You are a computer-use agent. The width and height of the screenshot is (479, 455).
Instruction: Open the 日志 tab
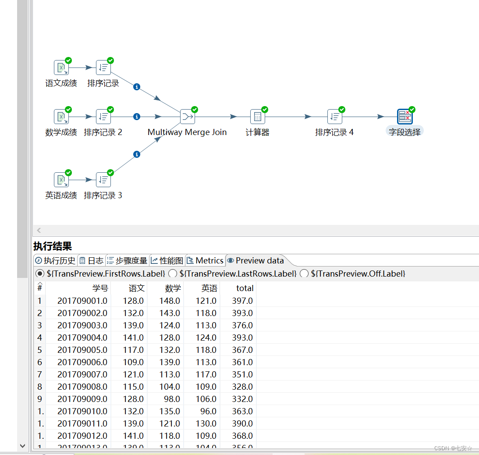click(91, 260)
